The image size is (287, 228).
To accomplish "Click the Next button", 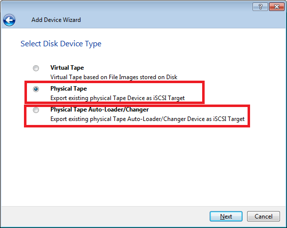I will click(x=226, y=217).
